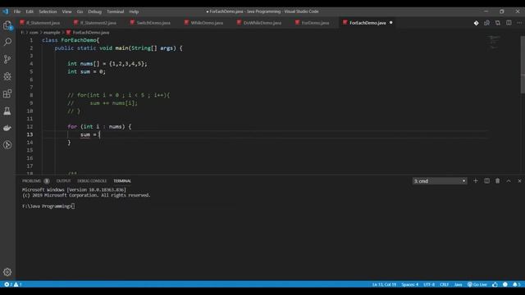The height and width of the screenshot is (295, 525).
Task: Create a new terminal with plus icon
Action: click(x=476, y=181)
